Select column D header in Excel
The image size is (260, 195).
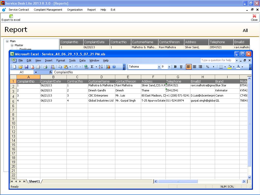click(x=102, y=77)
